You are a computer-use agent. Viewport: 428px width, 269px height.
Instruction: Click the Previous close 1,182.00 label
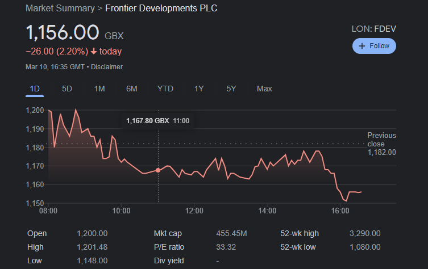point(381,144)
